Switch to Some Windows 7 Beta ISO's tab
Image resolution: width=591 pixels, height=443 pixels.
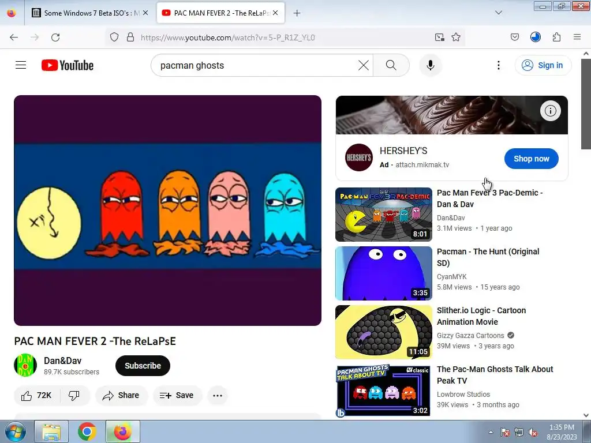pos(91,13)
